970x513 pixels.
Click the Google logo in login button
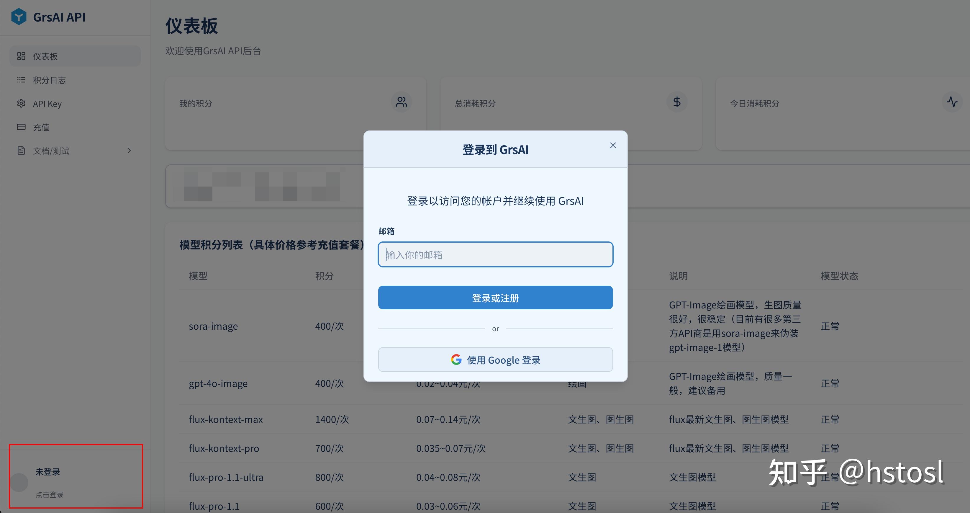pos(456,360)
